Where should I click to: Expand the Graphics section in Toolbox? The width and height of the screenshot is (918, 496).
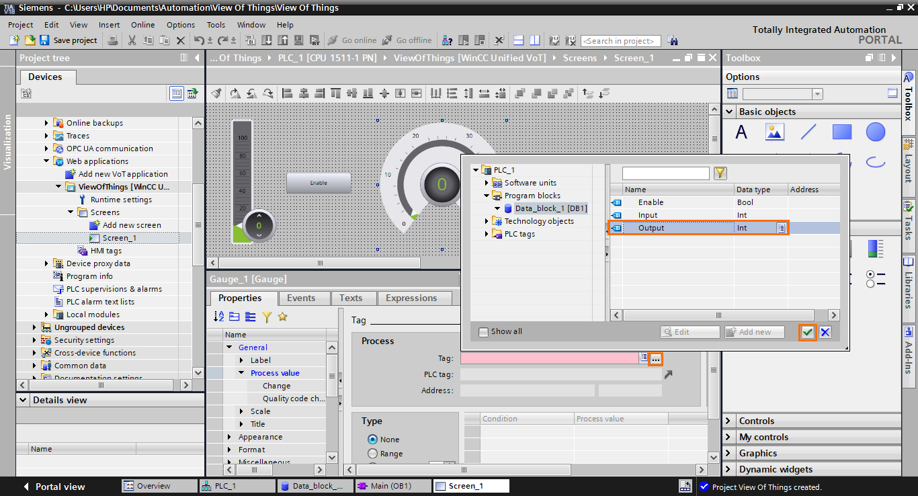coord(728,453)
